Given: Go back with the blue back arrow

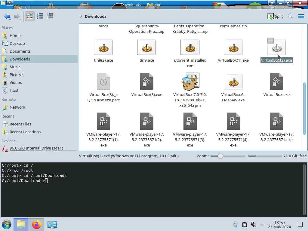Looking at the screenshot, I should (x=7, y=16).
